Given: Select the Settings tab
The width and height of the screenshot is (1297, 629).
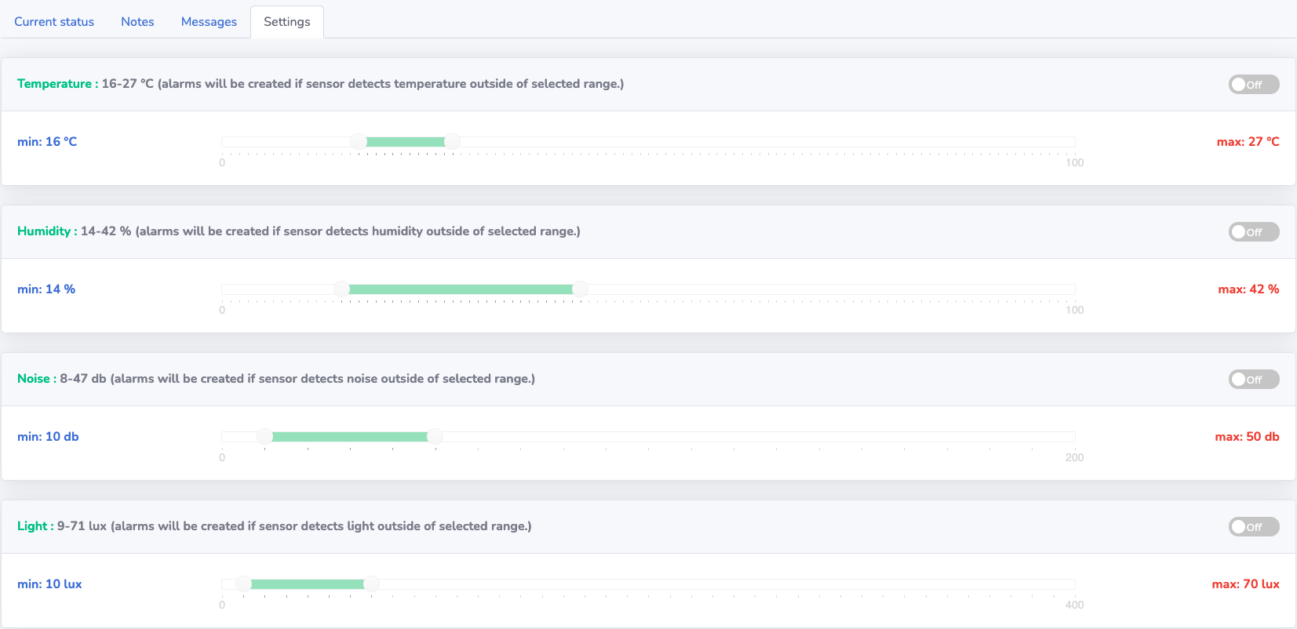Looking at the screenshot, I should 287,22.
